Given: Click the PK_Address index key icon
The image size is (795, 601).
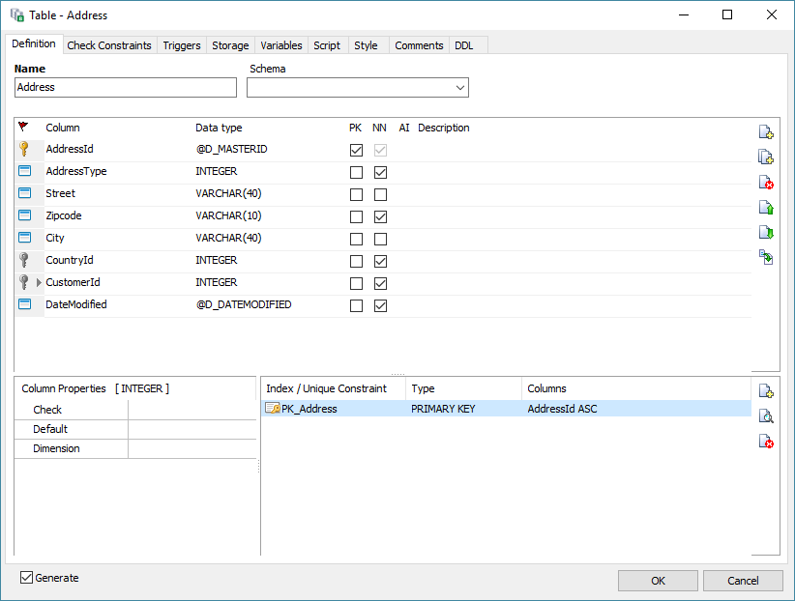Looking at the screenshot, I should pyautogui.click(x=273, y=409).
